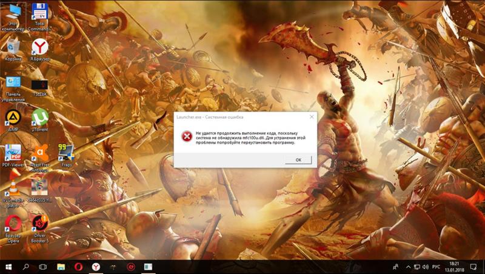This screenshot has height=274, width=485.
Task: Select the Я.Браузер desktop shortcut
Action: 40,50
